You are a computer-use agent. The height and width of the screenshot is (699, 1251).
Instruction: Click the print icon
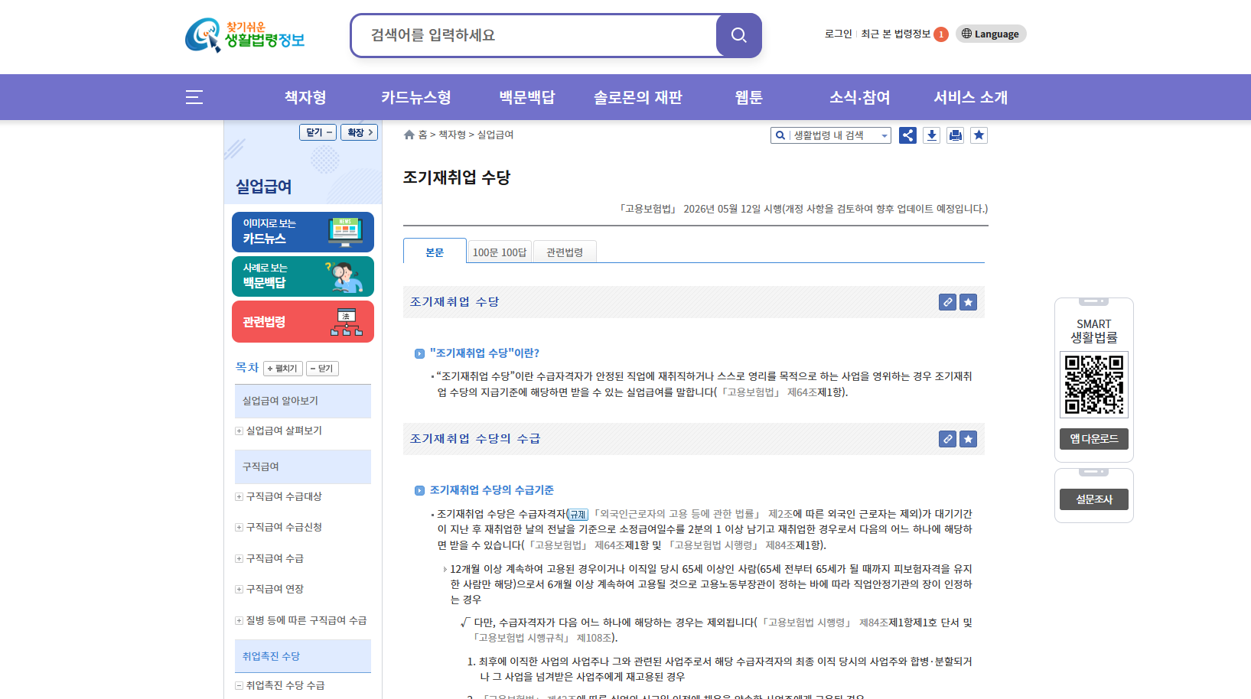(955, 135)
